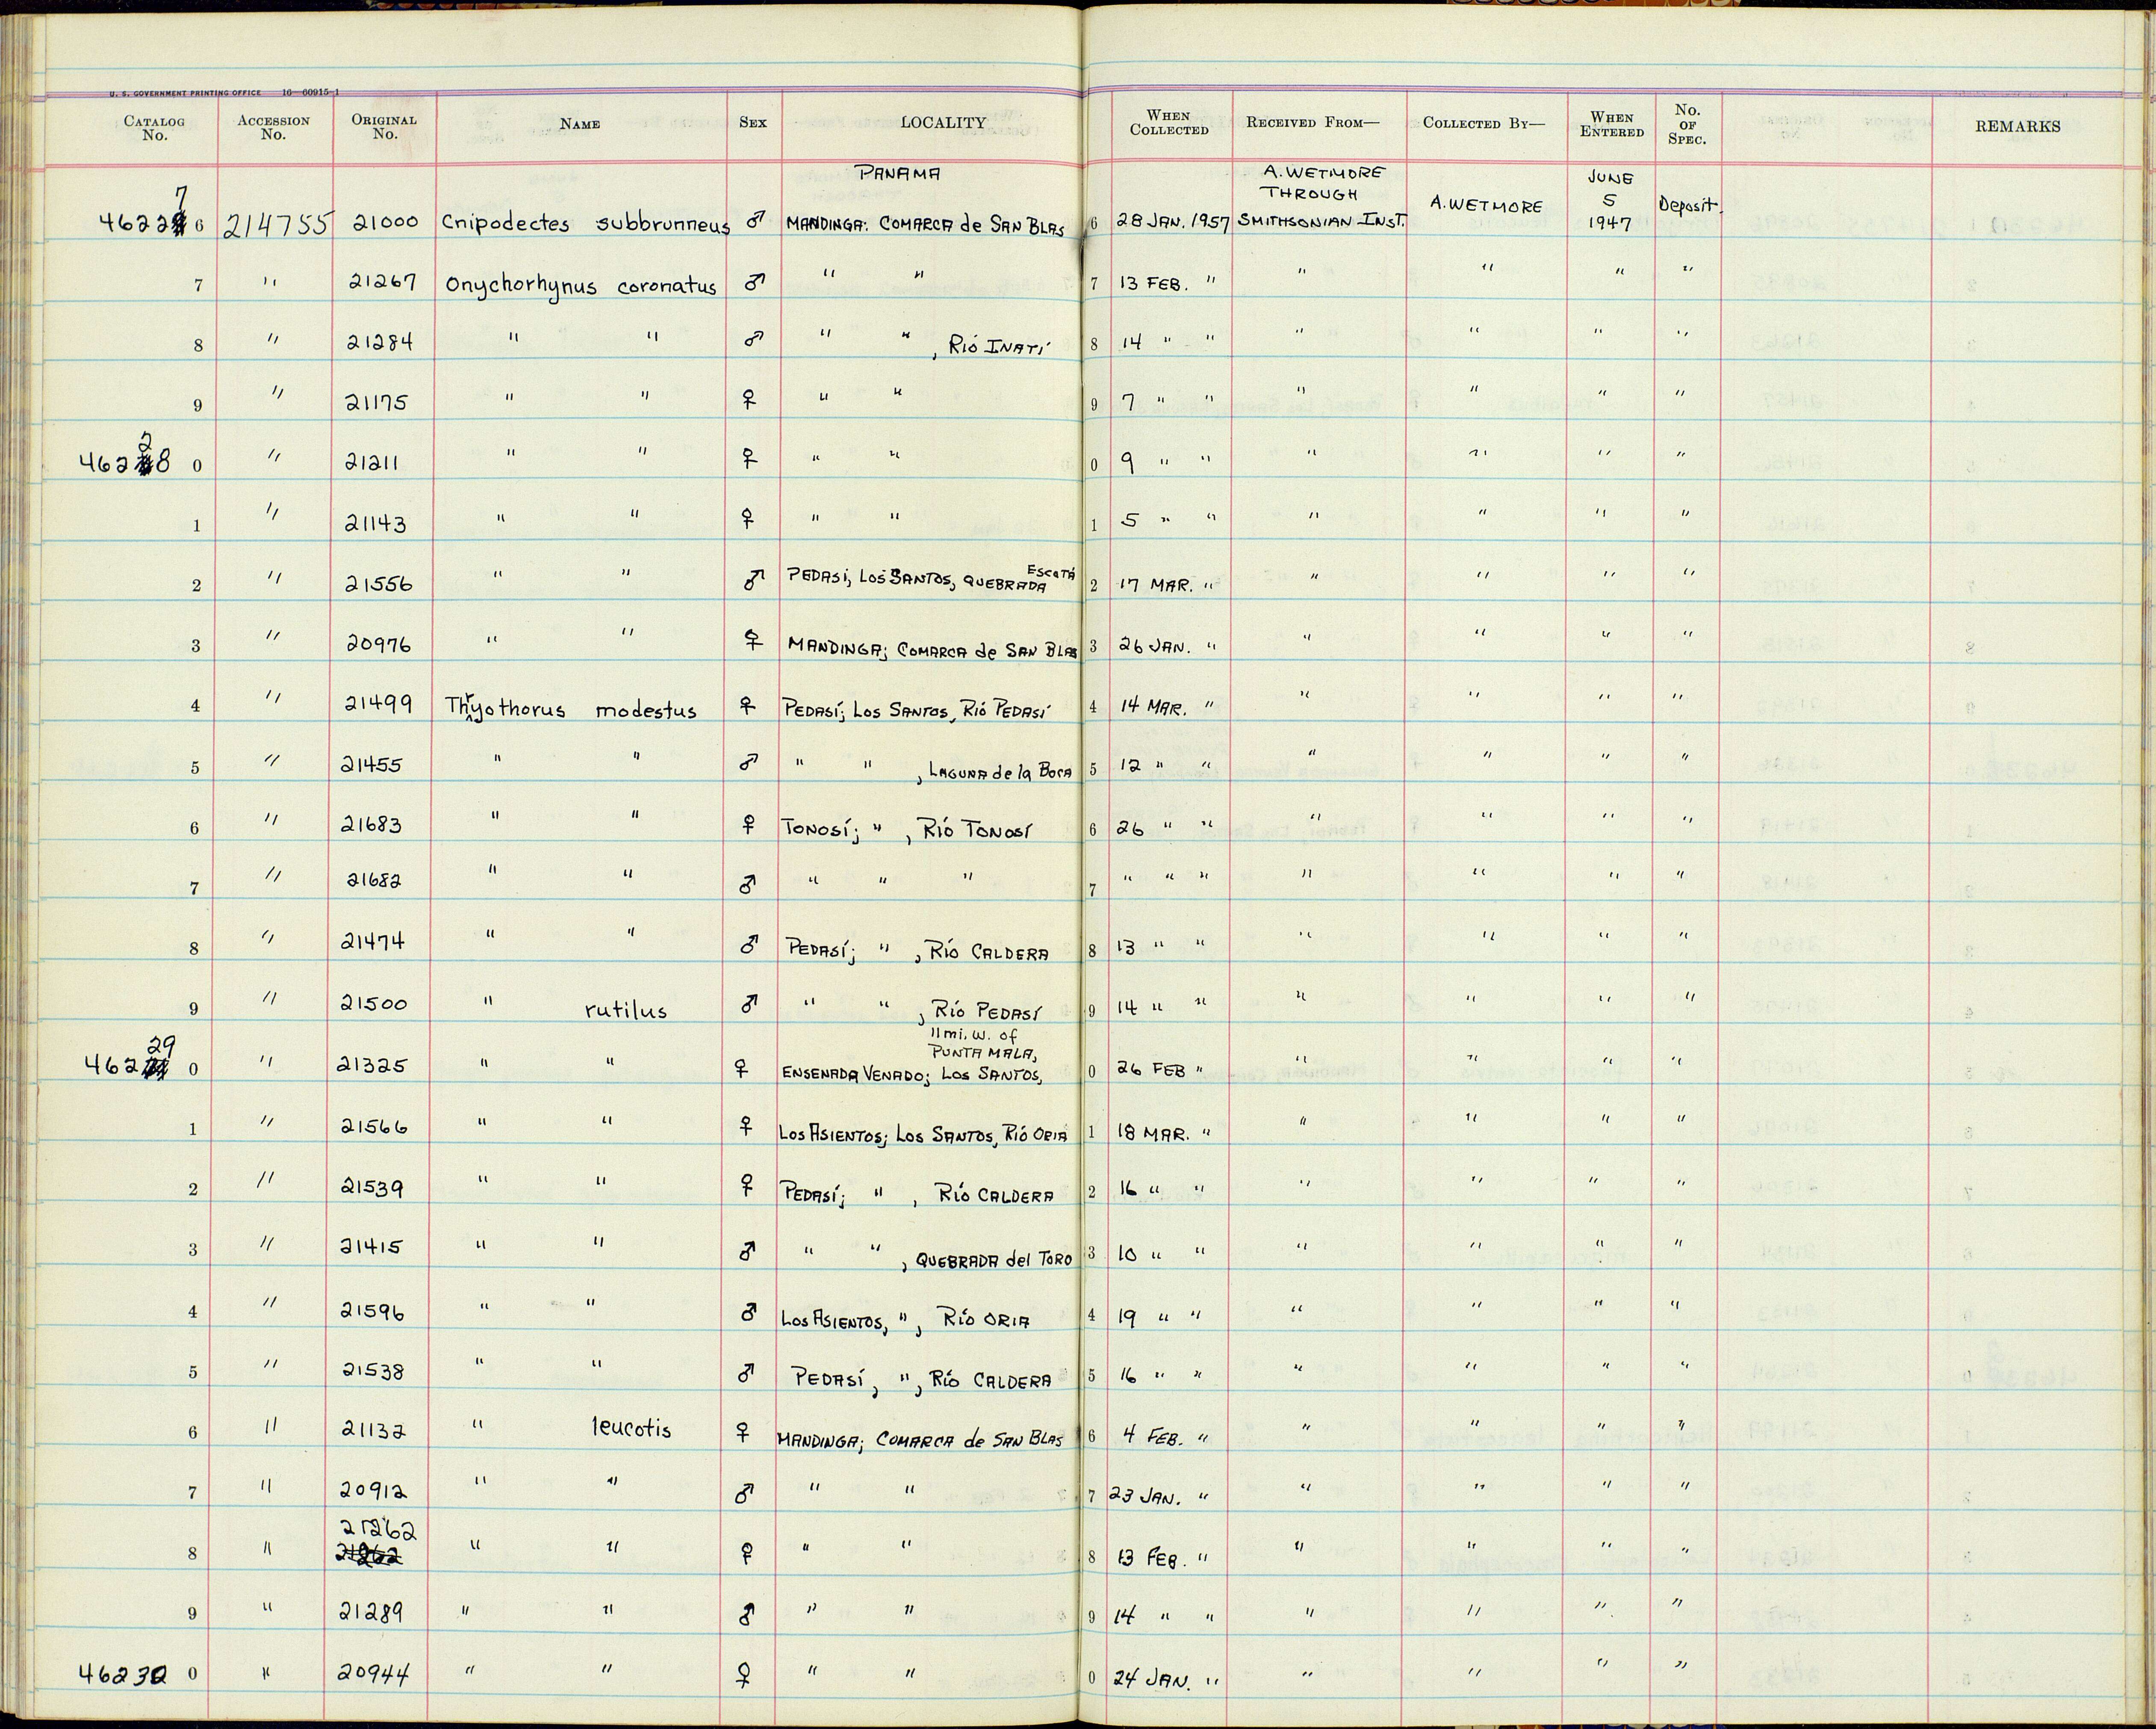Click 'A. WETMORE' in Collected By column
This screenshot has height=1729, width=2156.
[x=1486, y=205]
